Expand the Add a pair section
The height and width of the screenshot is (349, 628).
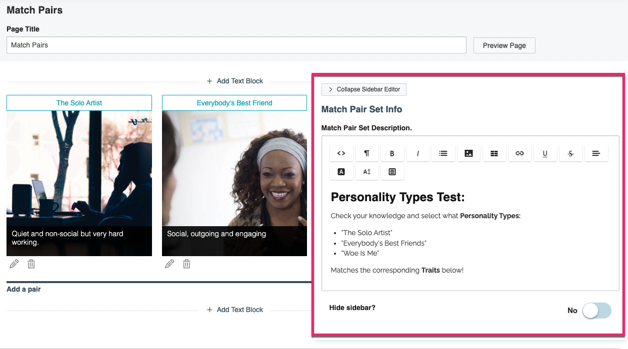coord(23,289)
